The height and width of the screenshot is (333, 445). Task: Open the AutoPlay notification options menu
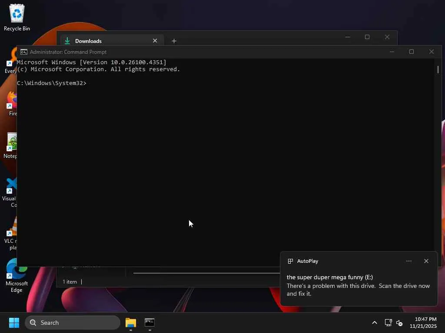point(409,261)
